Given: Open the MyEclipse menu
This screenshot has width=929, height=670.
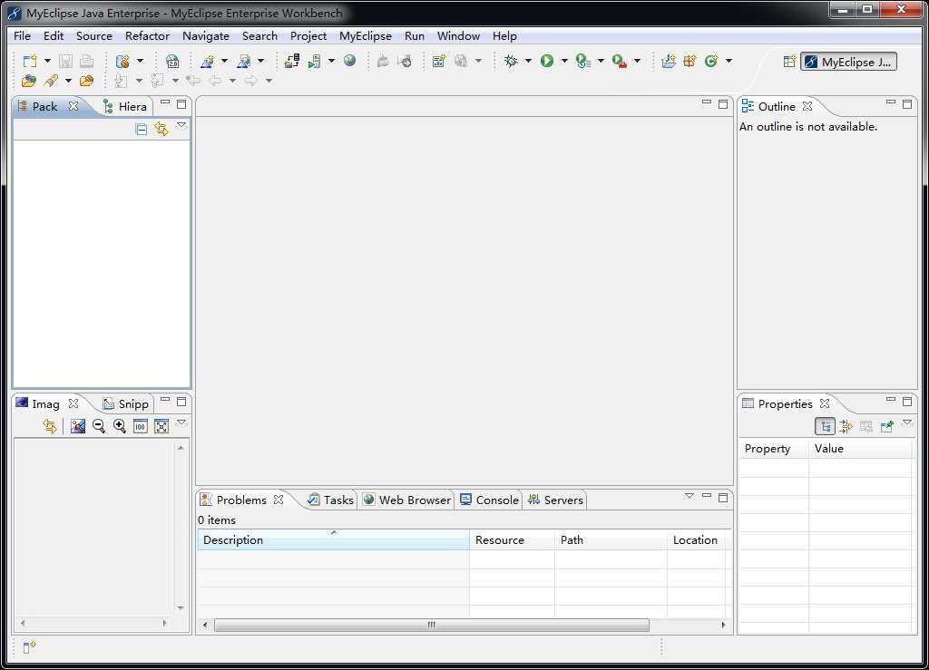Looking at the screenshot, I should tap(365, 36).
